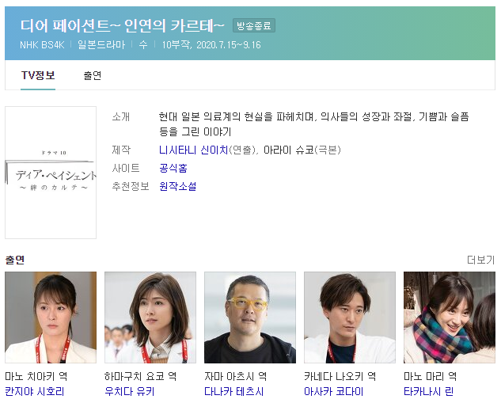
Task: Open director link 니시타니 신이치
Action: coord(193,150)
